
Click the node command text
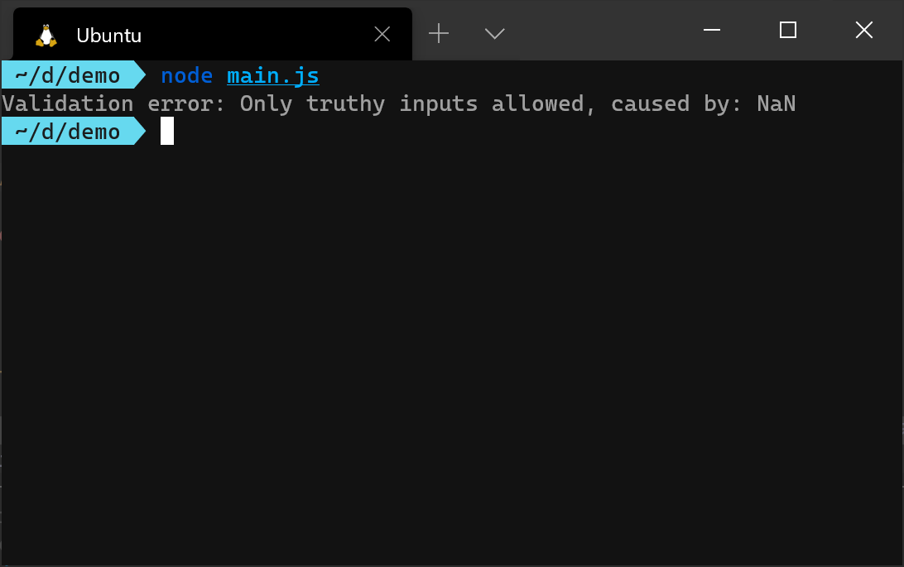(186, 75)
